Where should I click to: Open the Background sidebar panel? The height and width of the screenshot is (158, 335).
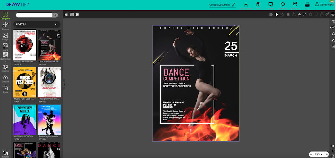click(x=5, y=57)
